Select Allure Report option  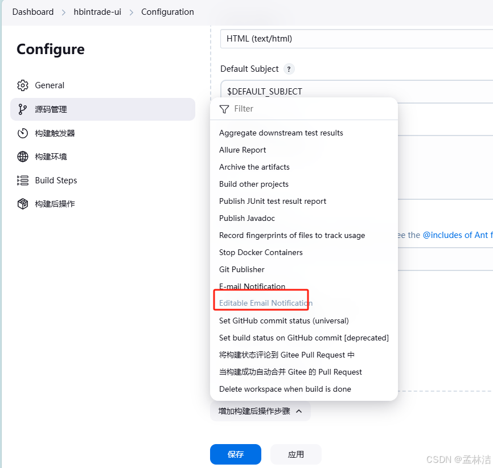pos(243,150)
